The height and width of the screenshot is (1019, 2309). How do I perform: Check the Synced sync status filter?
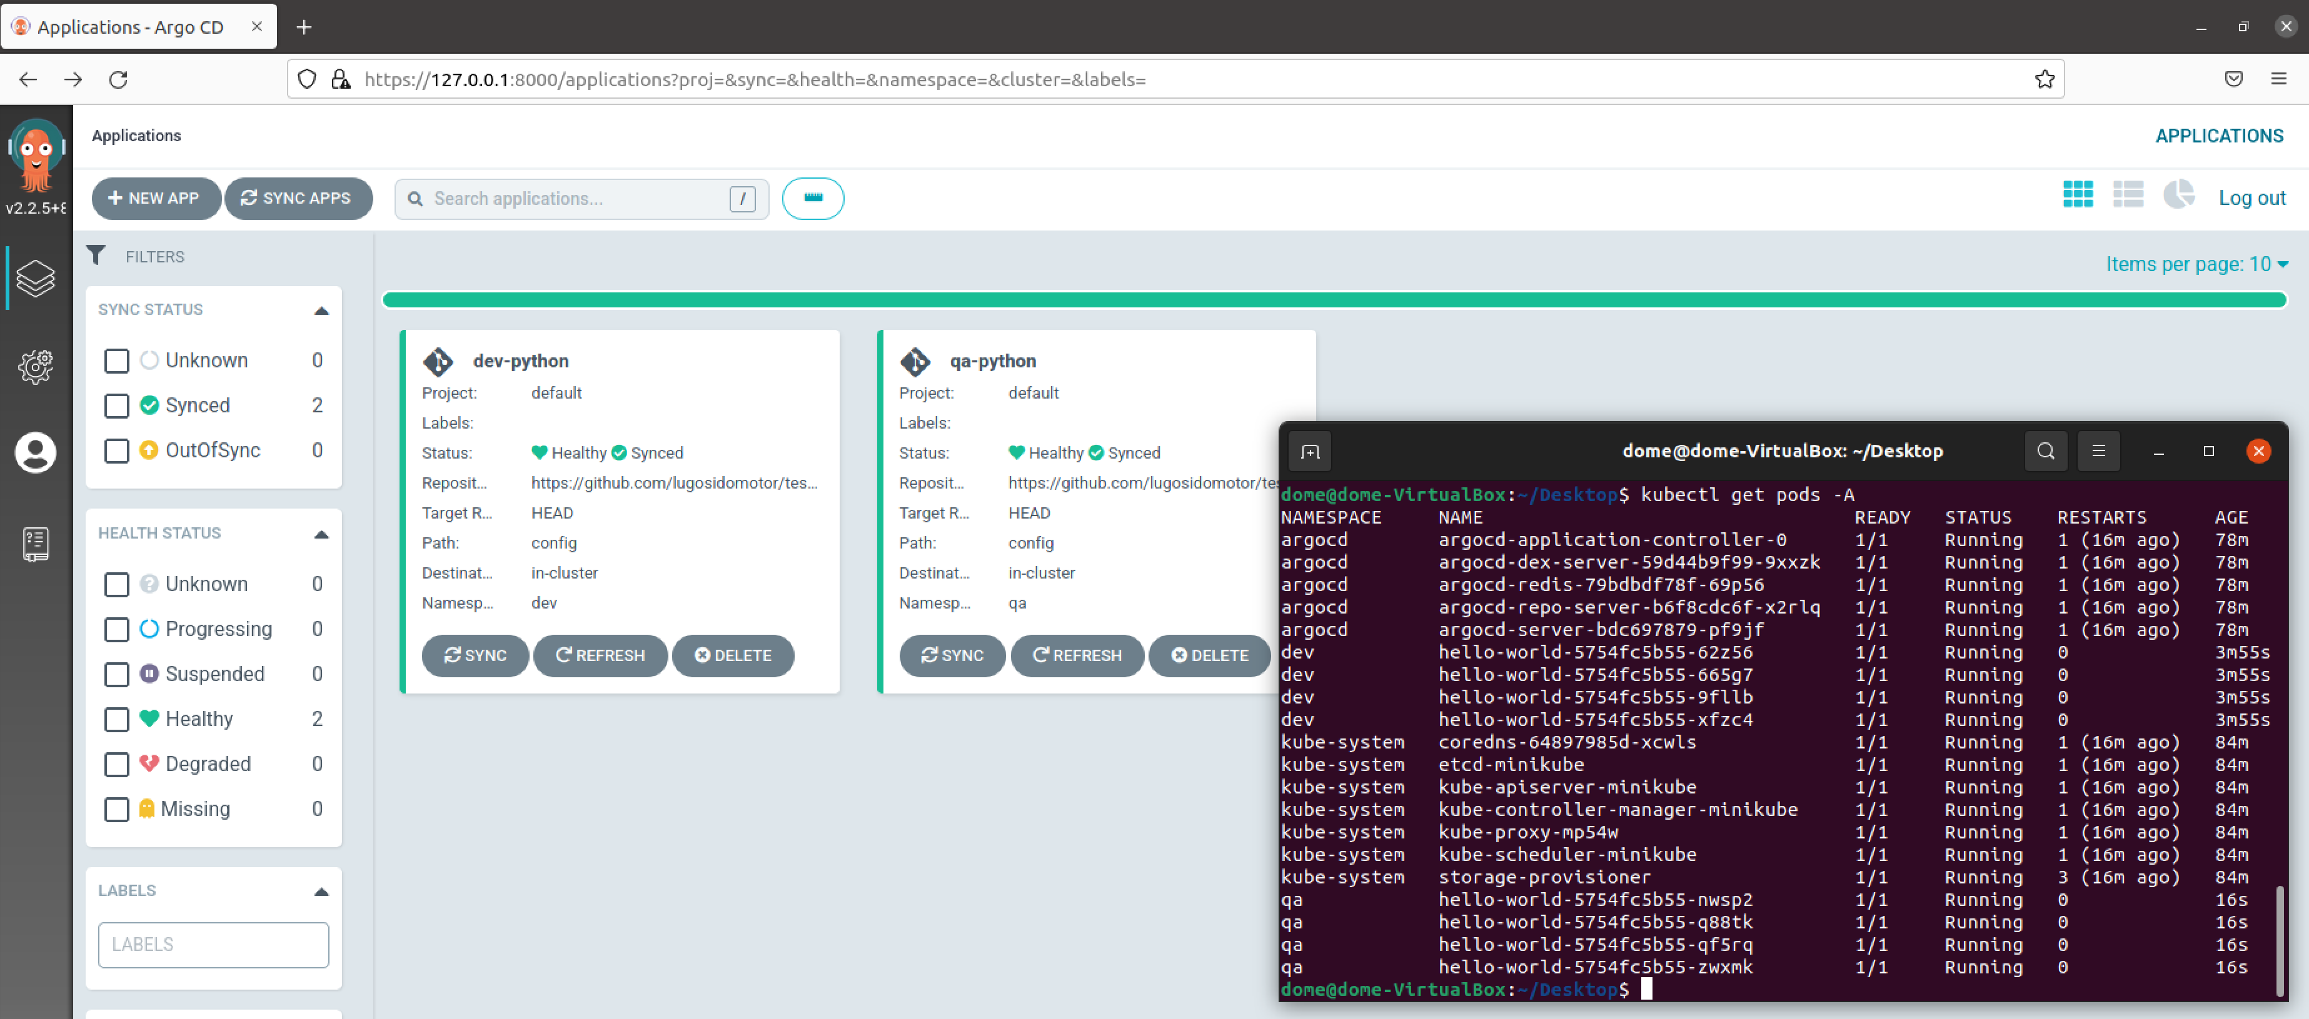(x=116, y=405)
